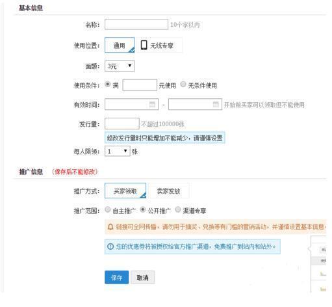
Task: Click the info icon in the blue notice
Action: tap(110, 247)
